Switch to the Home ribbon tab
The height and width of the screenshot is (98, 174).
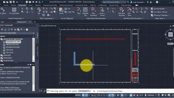tap(6, 5)
